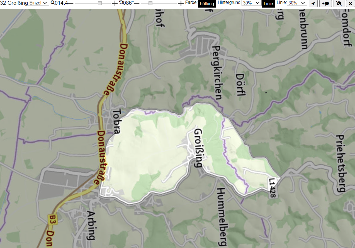Click the zoom plus icon
Viewport: 355px width, 248px height.
click(x=115, y=3)
